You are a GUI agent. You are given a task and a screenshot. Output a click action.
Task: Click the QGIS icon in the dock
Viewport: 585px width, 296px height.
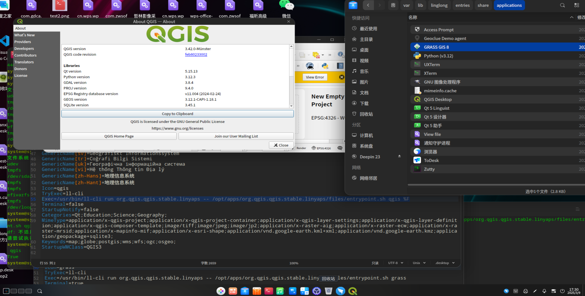coord(353,291)
